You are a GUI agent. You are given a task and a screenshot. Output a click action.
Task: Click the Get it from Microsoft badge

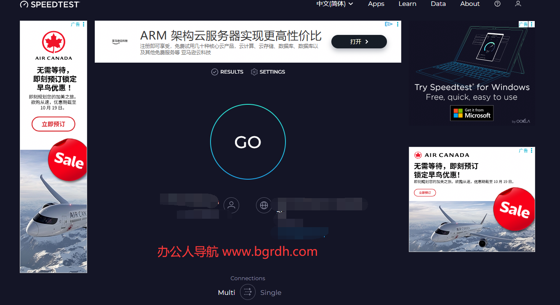472,113
